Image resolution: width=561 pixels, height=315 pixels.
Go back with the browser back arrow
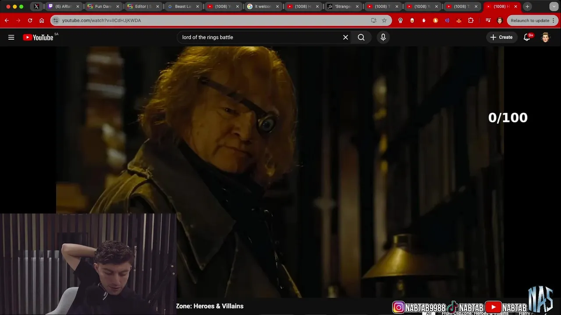(7, 21)
